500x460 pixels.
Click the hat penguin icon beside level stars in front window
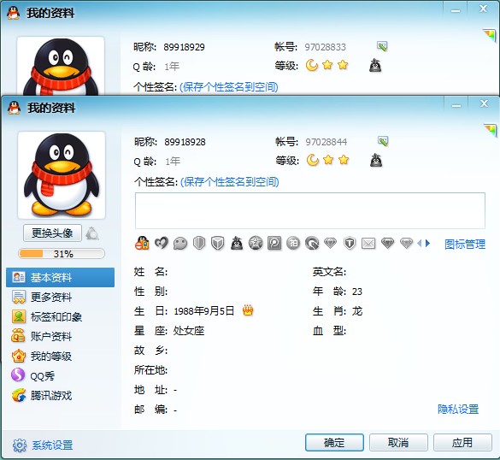[376, 160]
